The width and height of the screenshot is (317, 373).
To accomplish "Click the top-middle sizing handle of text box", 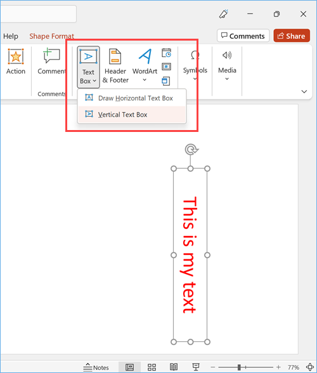I will (190, 169).
